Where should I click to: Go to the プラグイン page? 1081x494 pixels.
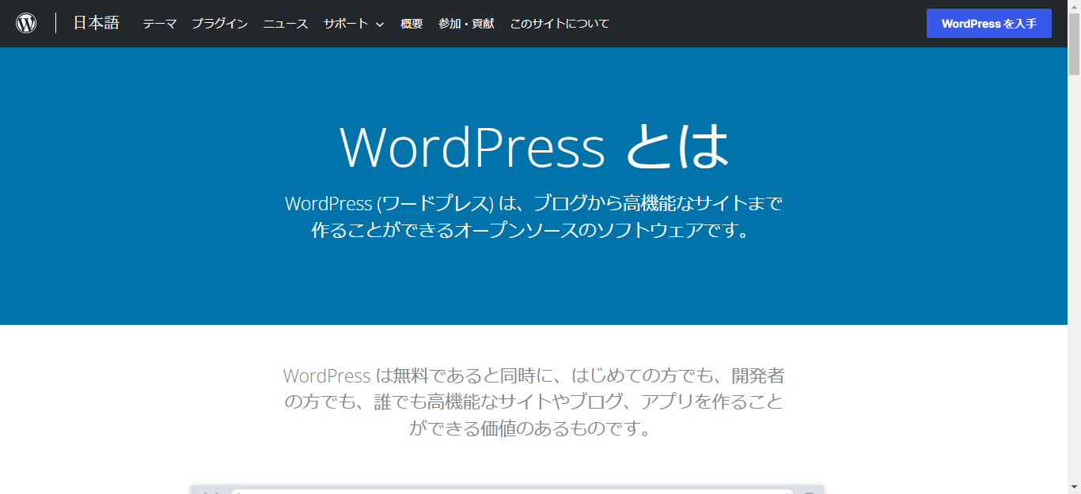pyautogui.click(x=220, y=24)
